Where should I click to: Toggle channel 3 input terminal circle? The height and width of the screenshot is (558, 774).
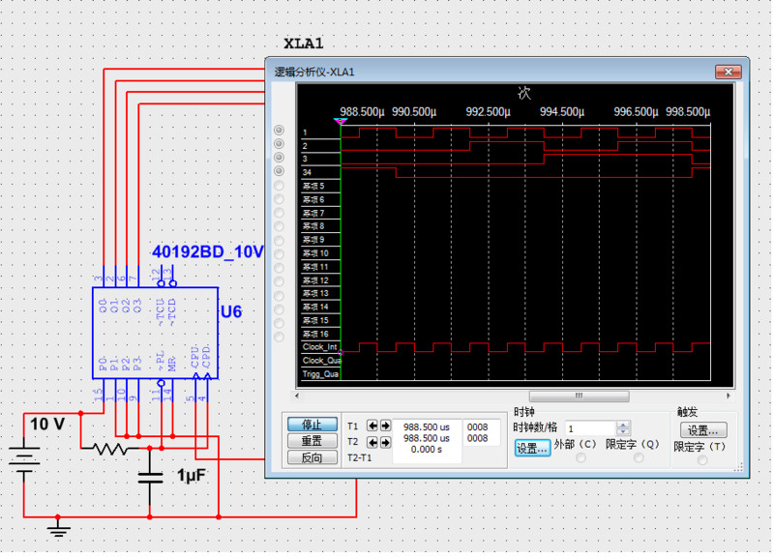click(x=280, y=158)
